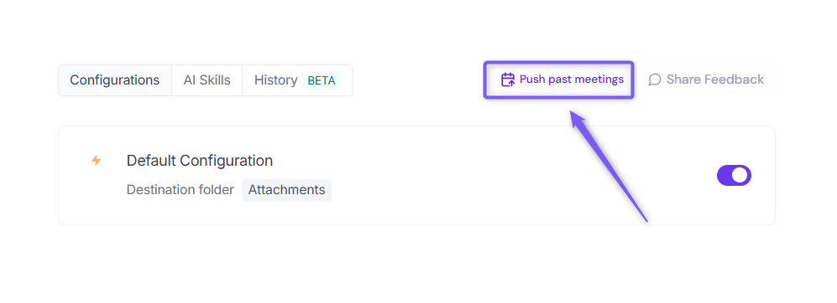
Task: Click the word History in the tab bar
Action: [x=276, y=80]
